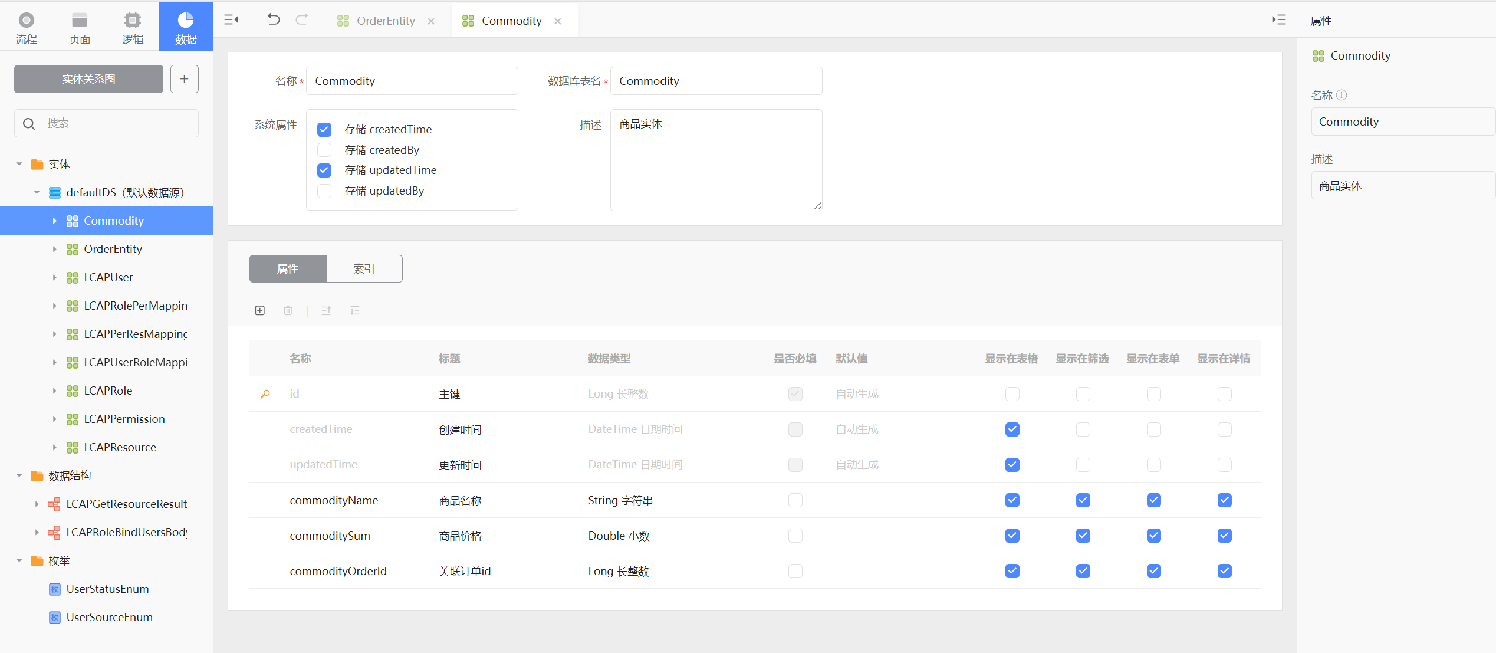
Task: Collapse the 实体 folder arrow
Action: (19, 164)
